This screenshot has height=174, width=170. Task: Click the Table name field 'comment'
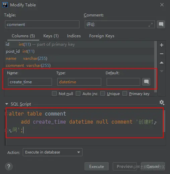[x=42, y=24]
